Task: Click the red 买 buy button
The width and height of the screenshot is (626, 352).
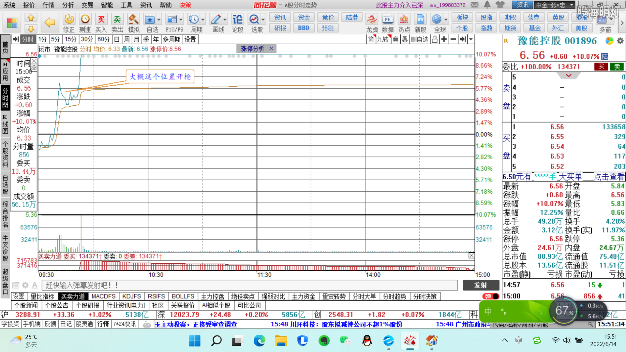Action: [601, 67]
